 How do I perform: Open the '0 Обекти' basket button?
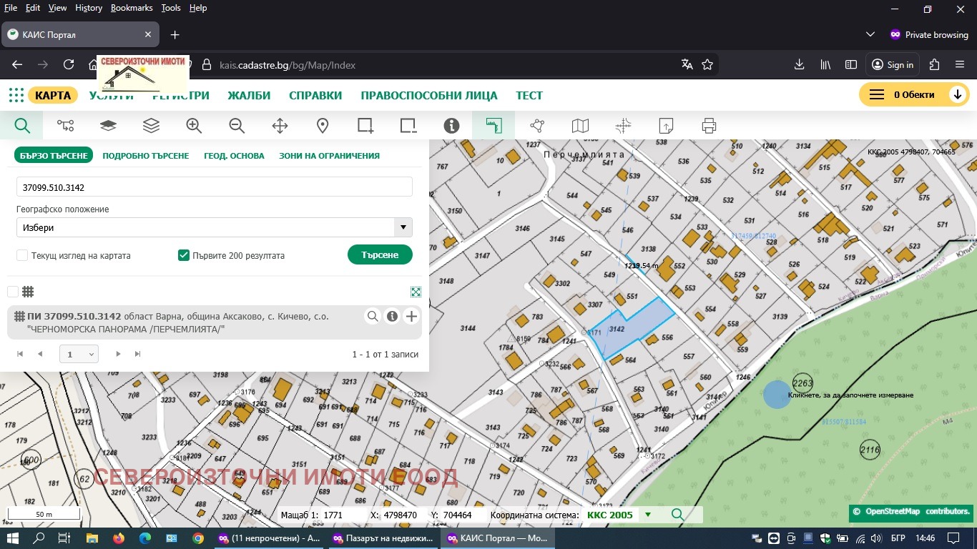click(x=913, y=94)
